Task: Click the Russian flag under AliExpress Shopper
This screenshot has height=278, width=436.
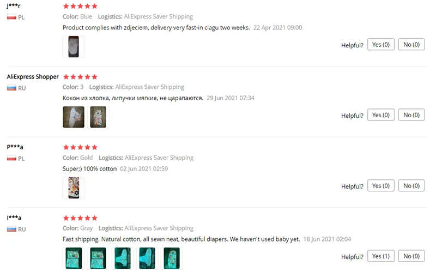Action: 11,88
